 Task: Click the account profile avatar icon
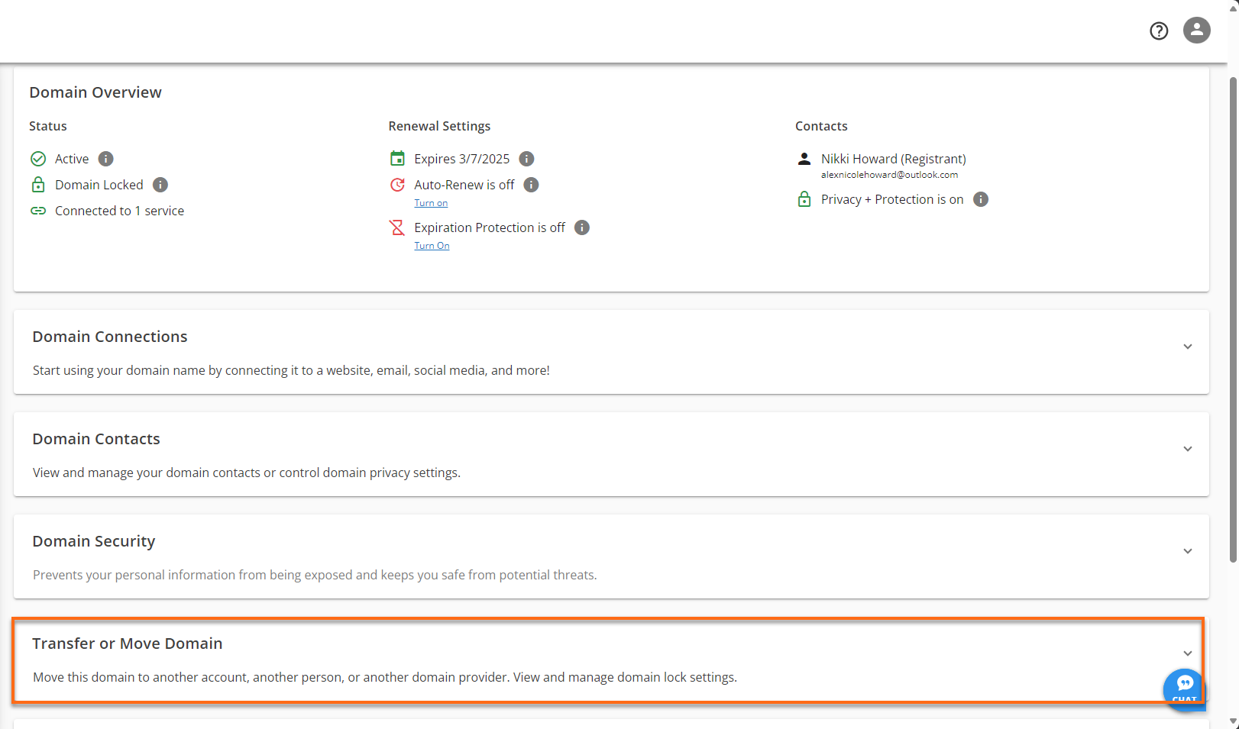pyautogui.click(x=1196, y=31)
